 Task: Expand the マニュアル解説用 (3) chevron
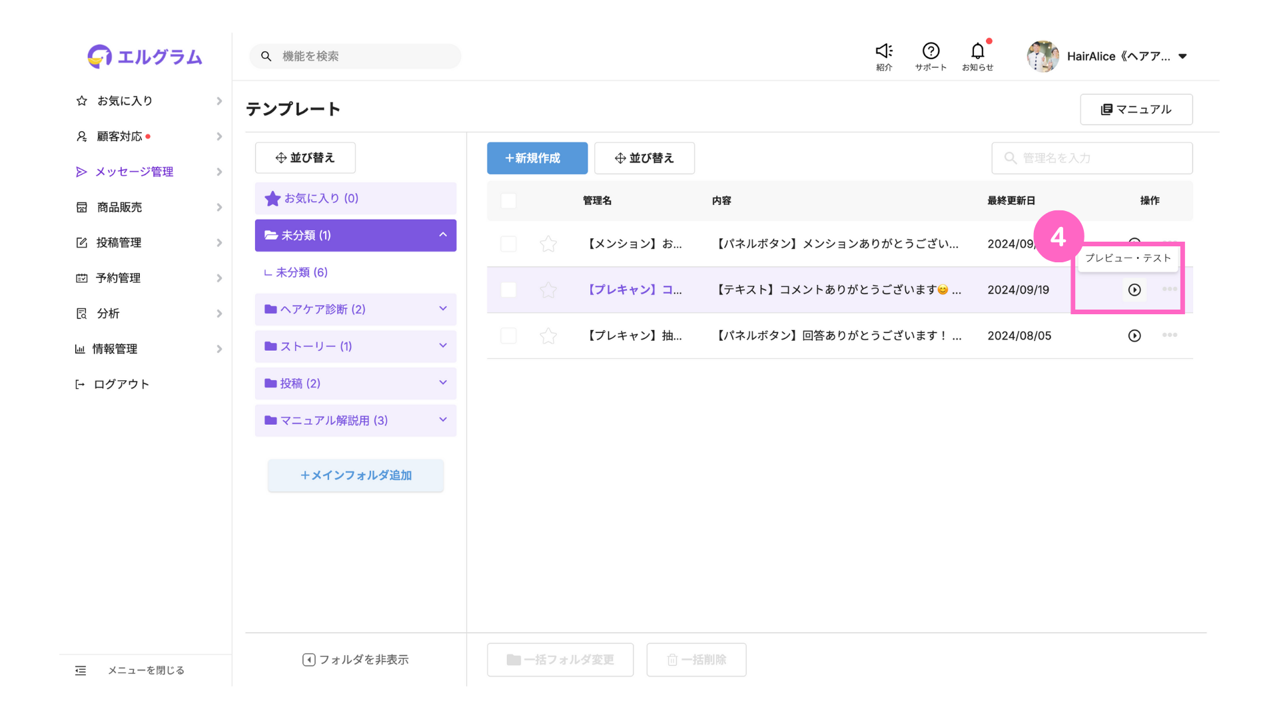tap(443, 419)
